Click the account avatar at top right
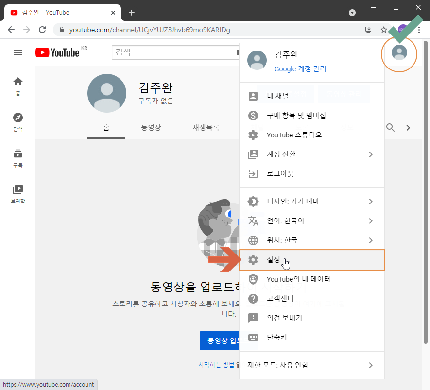430x390 pixels. [x=399, y=52]
